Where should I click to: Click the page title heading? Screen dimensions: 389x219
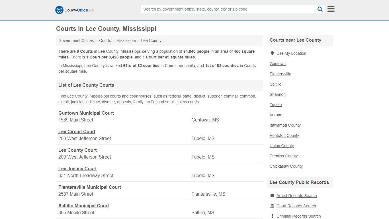(x=106, y=29)
